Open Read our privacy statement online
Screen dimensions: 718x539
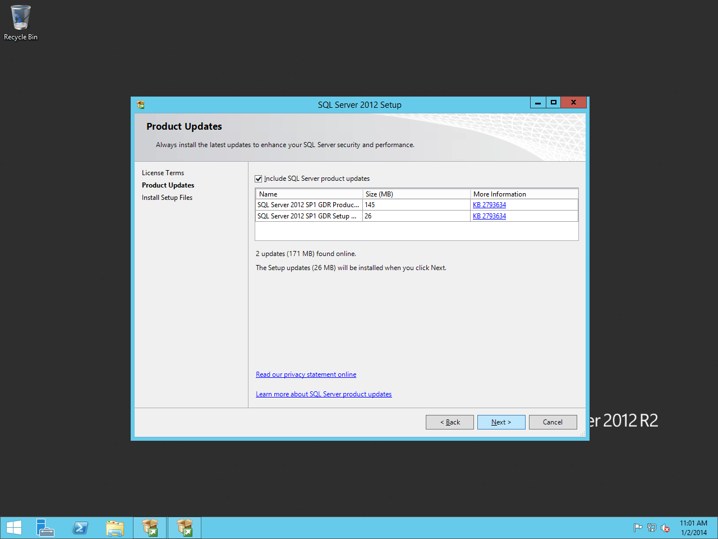click(x=306, y=374)
